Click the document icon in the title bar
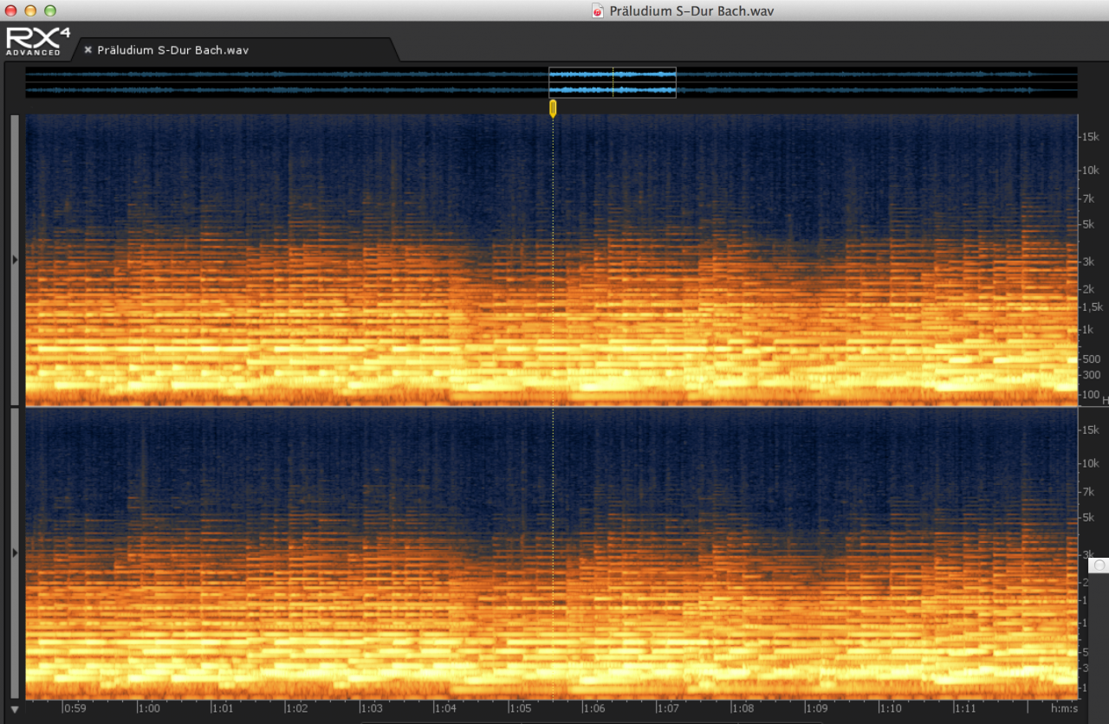The height and width of the screenshot is (724, 1109). pos(597,11)
